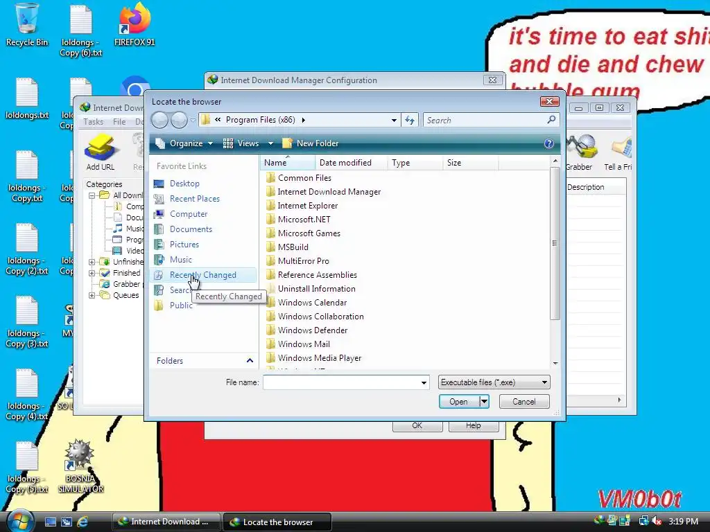Image resolution: width=710 pixels, height=532 pixels.
Task: Click scroll down arrow of file list
Action: point(555,363)
